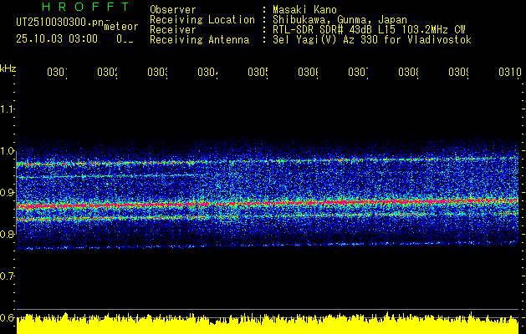
Task: Click the kHz axis unit label
Action: click(8, 68)
